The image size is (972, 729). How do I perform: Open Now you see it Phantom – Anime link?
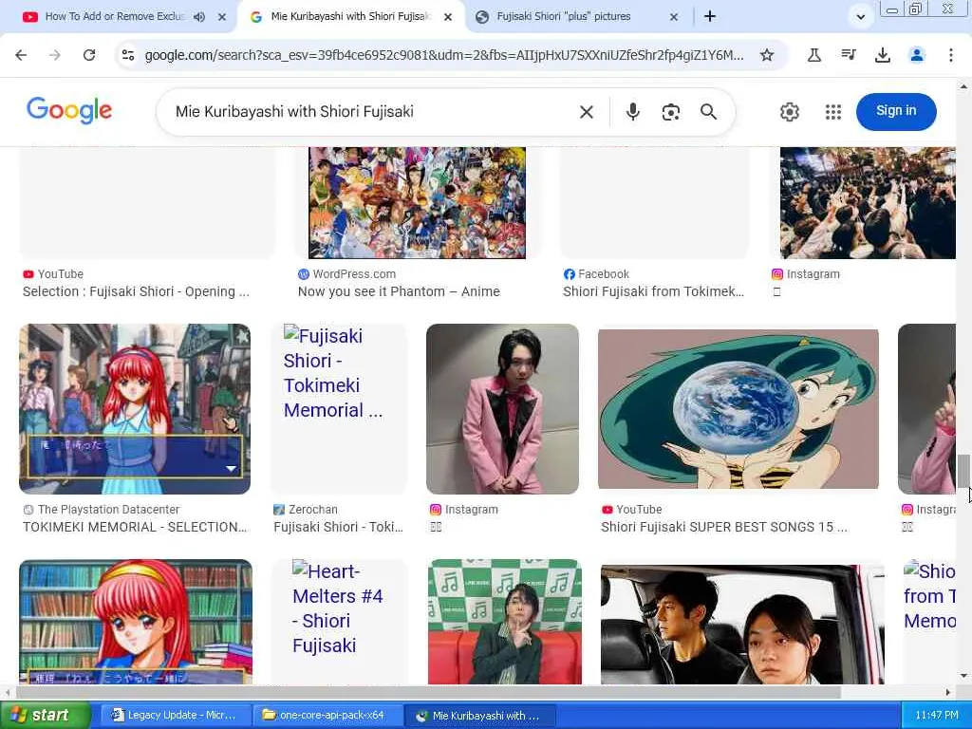(x=399, y=292)
